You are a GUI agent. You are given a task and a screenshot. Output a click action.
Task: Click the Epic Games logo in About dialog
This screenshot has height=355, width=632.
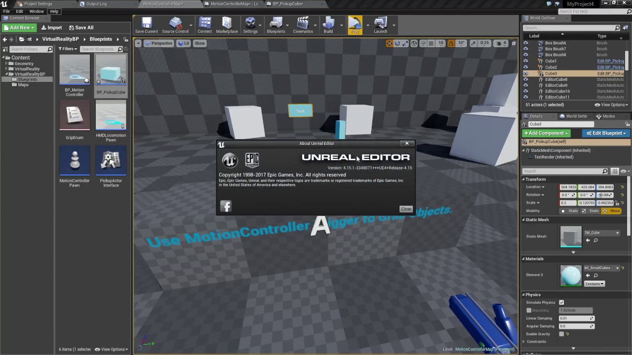[252, 160]
